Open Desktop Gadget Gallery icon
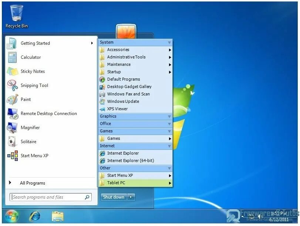This screenshot has height=226, width=300. pyautogui.click(x=102, y=87)
